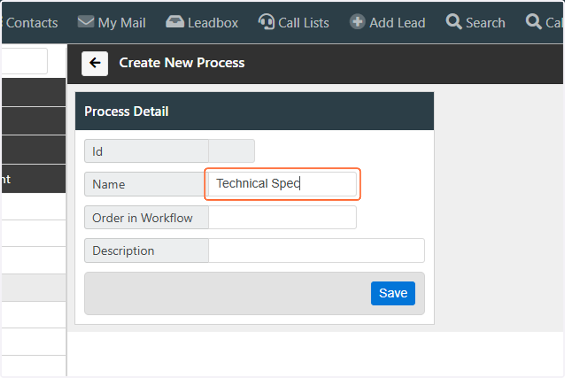
Task: Select the Search label in top navigation
Action: pyautogui.click(x=485, y=23)
